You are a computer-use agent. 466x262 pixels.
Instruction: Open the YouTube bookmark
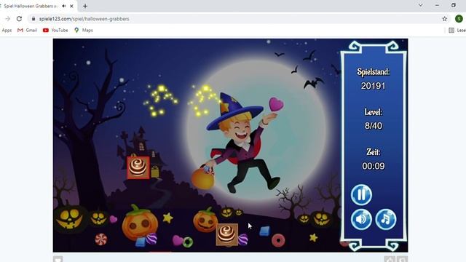(55, 31)
